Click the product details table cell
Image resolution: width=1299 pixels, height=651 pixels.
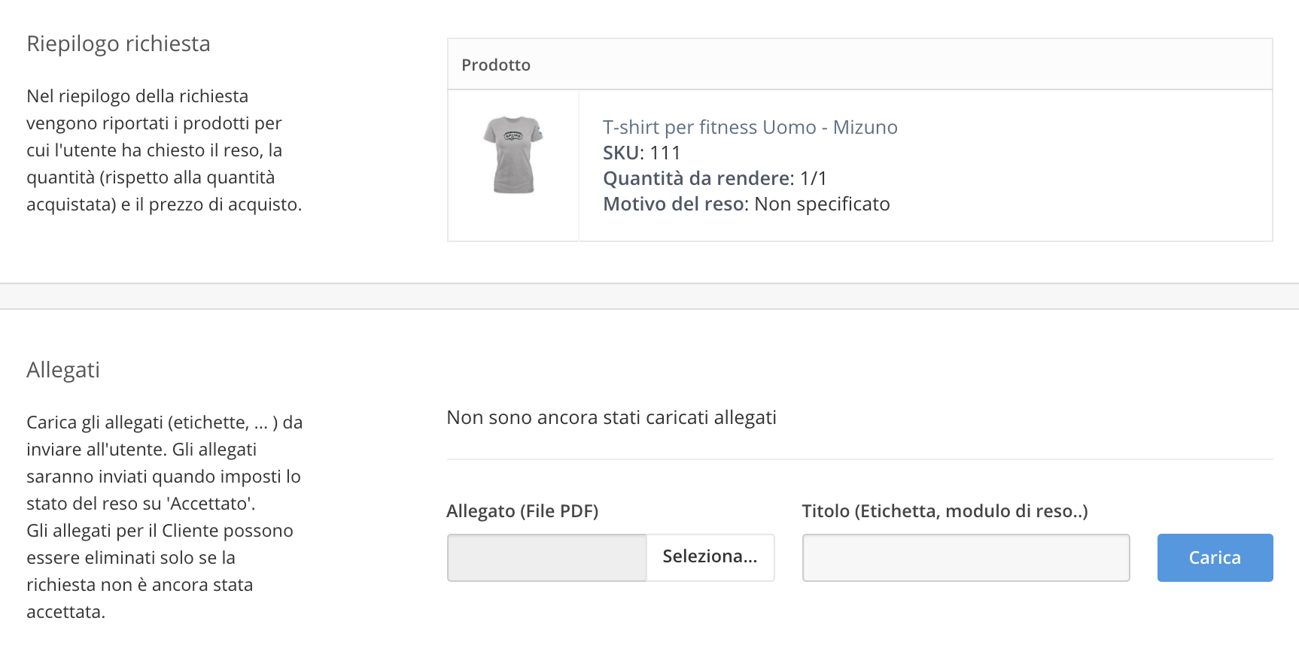click(x=925, y=165)
